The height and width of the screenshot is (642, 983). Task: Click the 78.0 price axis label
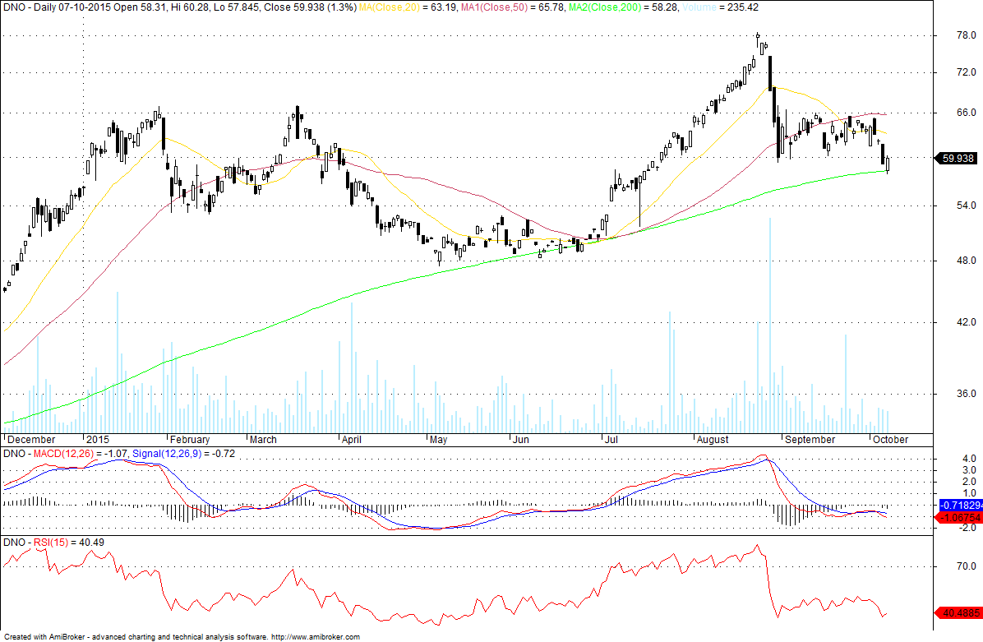(x=966, y=35)
